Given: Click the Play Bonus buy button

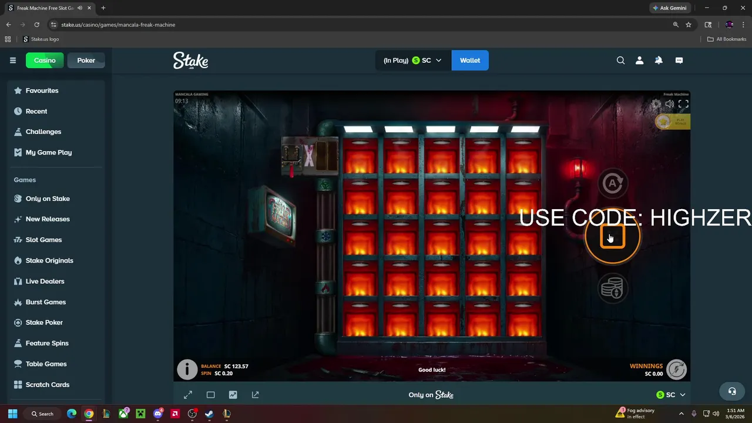Looking at the screenshot, I should pos(673,122).
